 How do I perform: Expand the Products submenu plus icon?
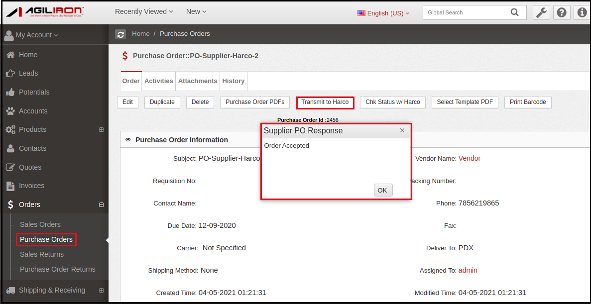coord(102,129)
